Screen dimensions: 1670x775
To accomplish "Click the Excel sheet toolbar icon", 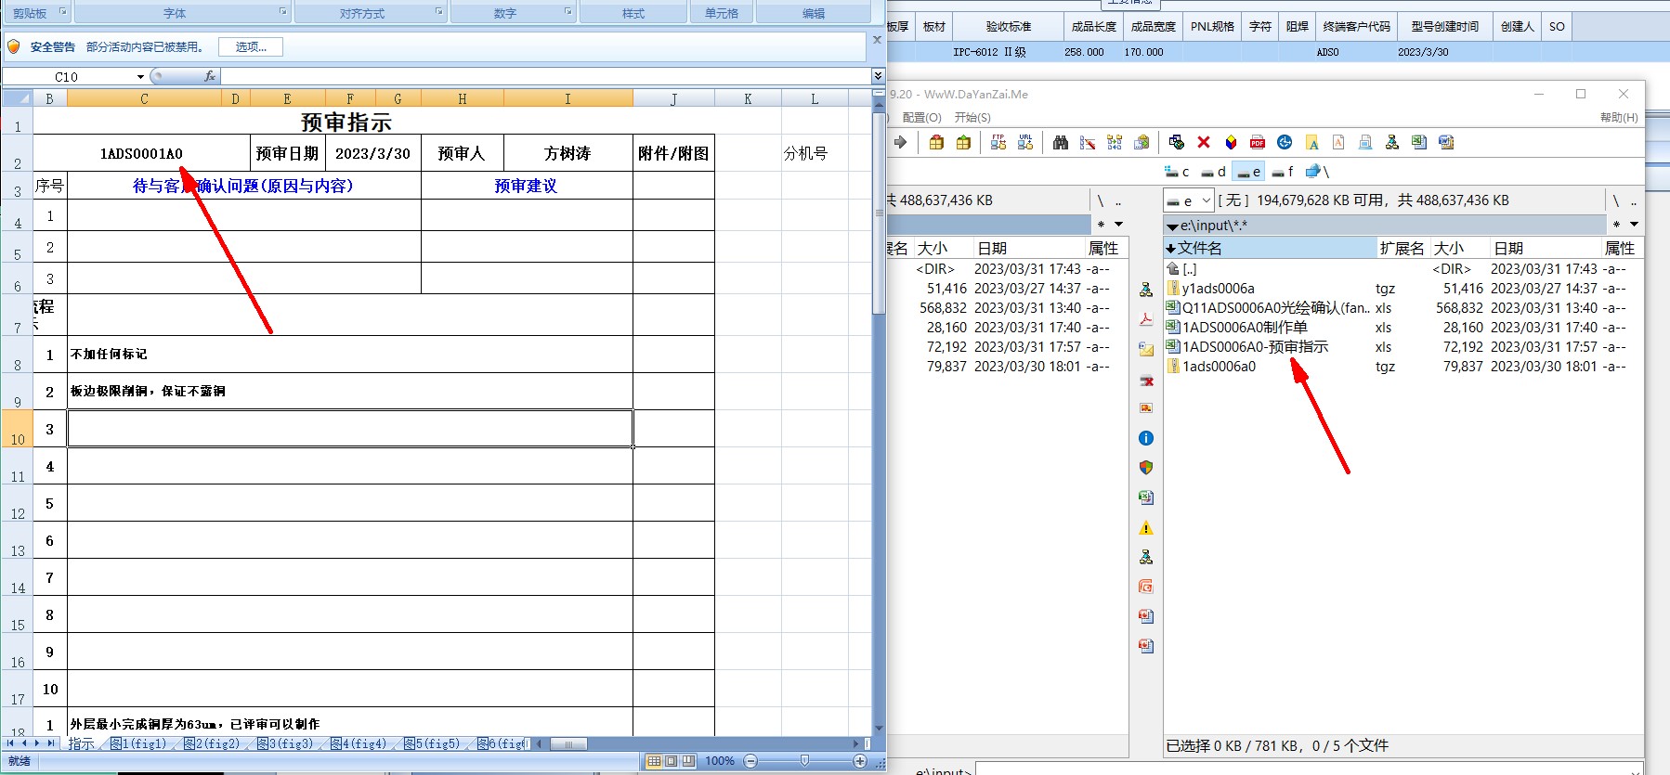I will 1419,142.
